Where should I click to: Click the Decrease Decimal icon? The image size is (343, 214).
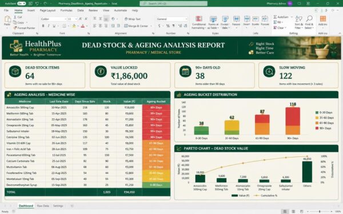(185, 26)
